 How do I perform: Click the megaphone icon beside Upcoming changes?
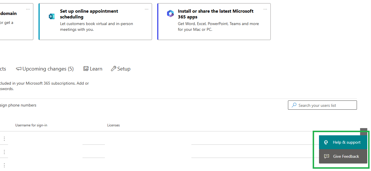point(19,69)
